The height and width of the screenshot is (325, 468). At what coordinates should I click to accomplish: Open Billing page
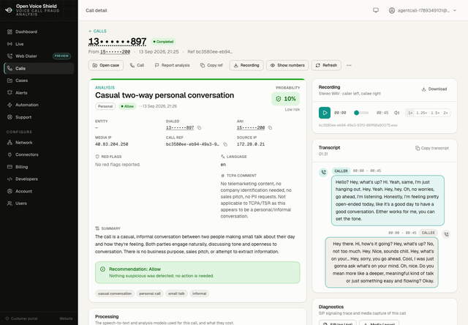coord(39,167)
